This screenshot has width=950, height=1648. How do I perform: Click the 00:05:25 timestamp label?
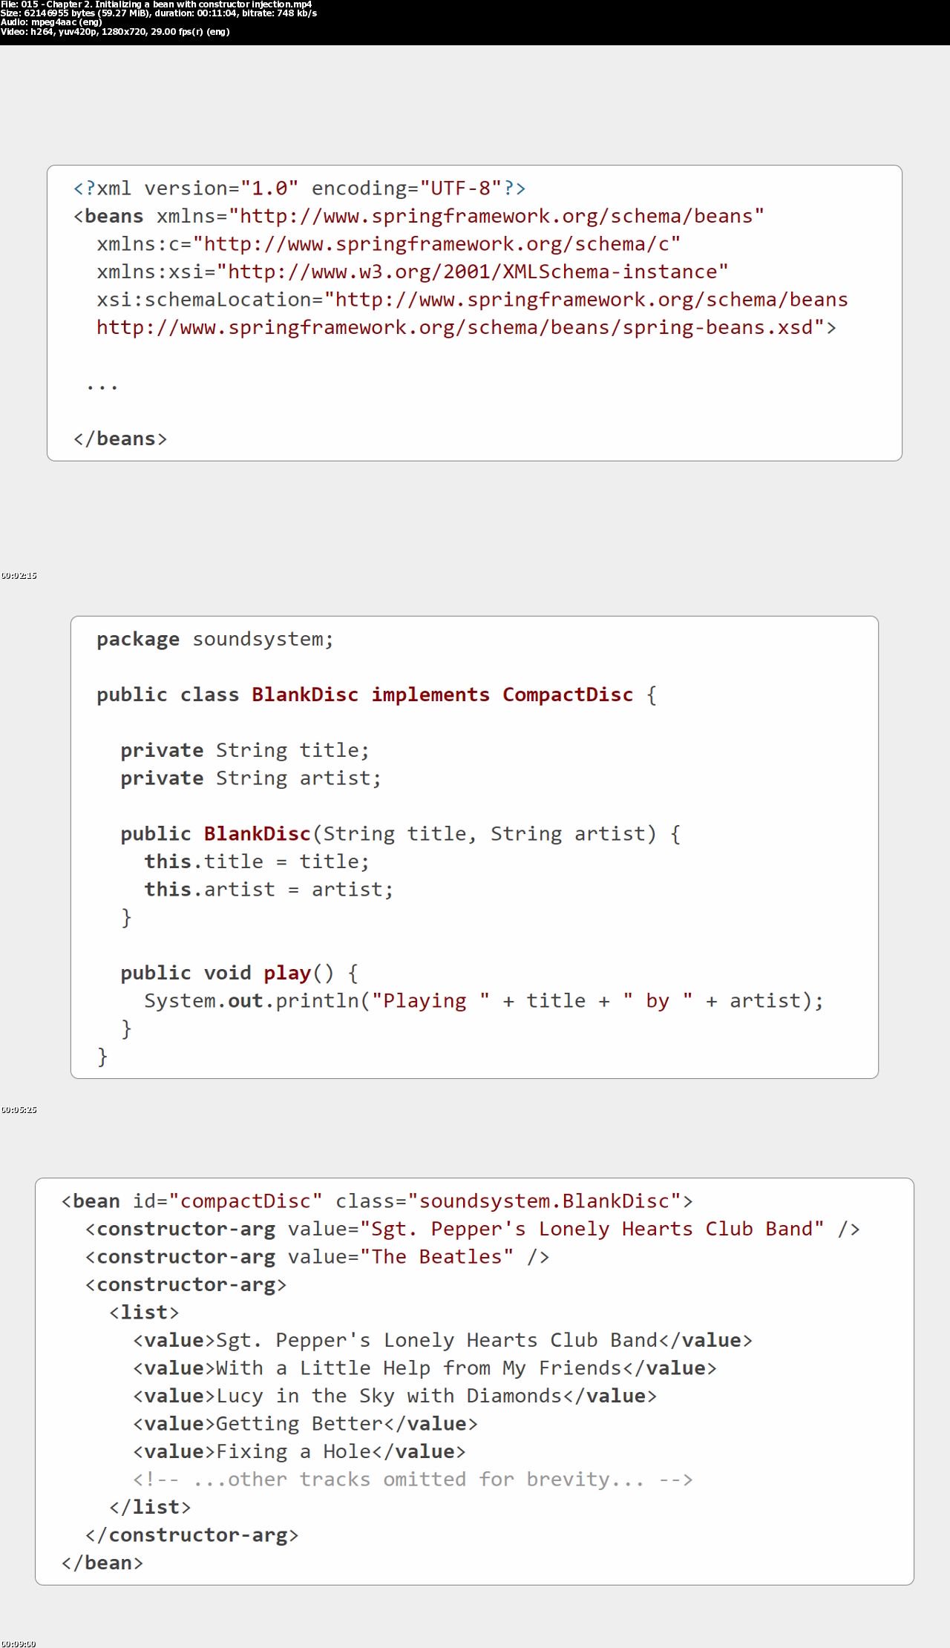click(19, 1109)
